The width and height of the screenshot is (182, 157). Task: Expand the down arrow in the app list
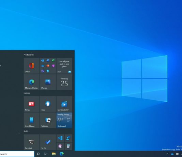point(19,133)
